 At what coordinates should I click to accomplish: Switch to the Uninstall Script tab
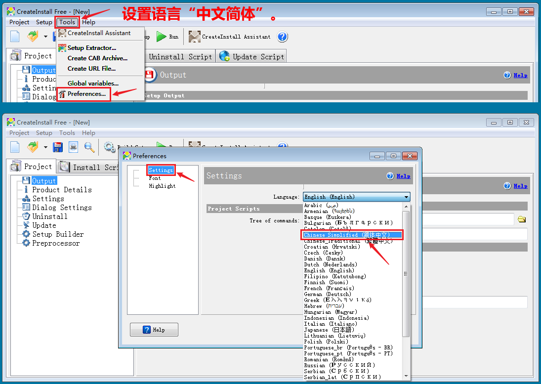point(180,57)
